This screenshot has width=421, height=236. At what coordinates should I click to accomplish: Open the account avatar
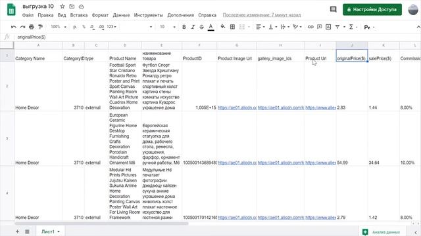(413, 10)
